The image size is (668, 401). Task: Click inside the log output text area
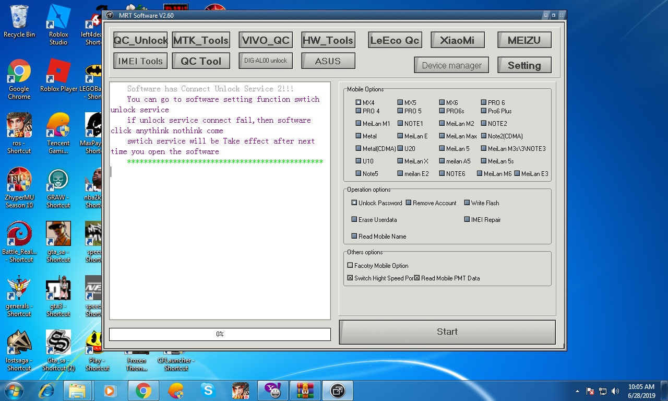pos(220,200)
